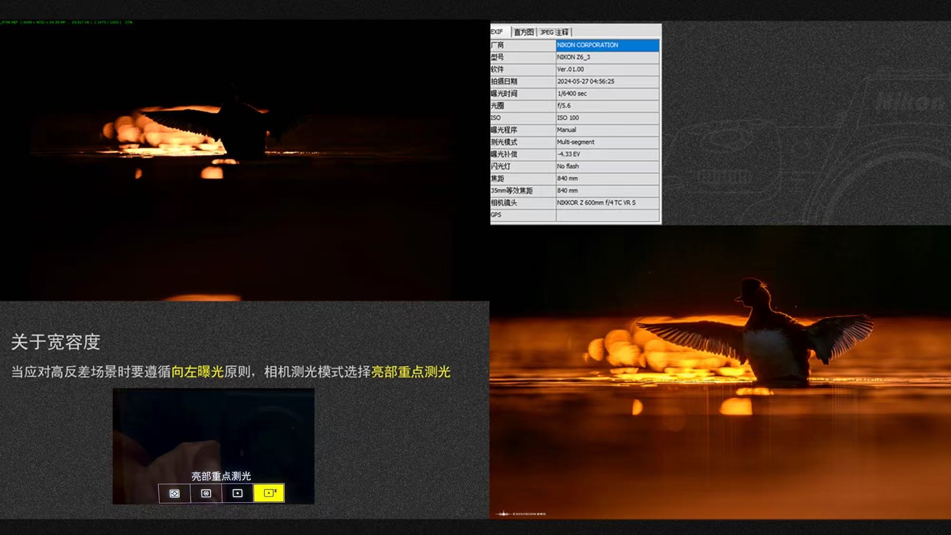Open the processed orange duck silhouette photo
The width and height of the screenshot is (951, 535).
click(720, 372)
